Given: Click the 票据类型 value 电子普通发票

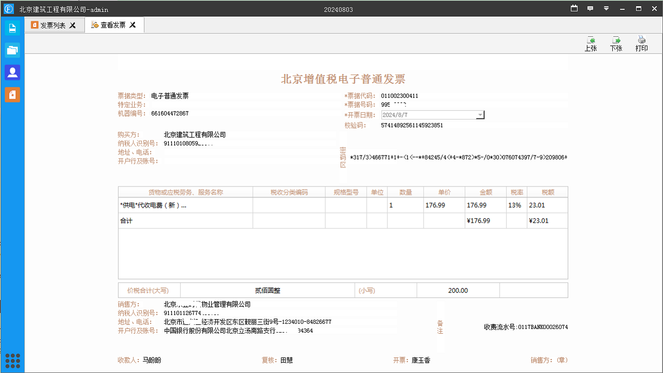Looking at the screenshot, I should click(170, 96).
